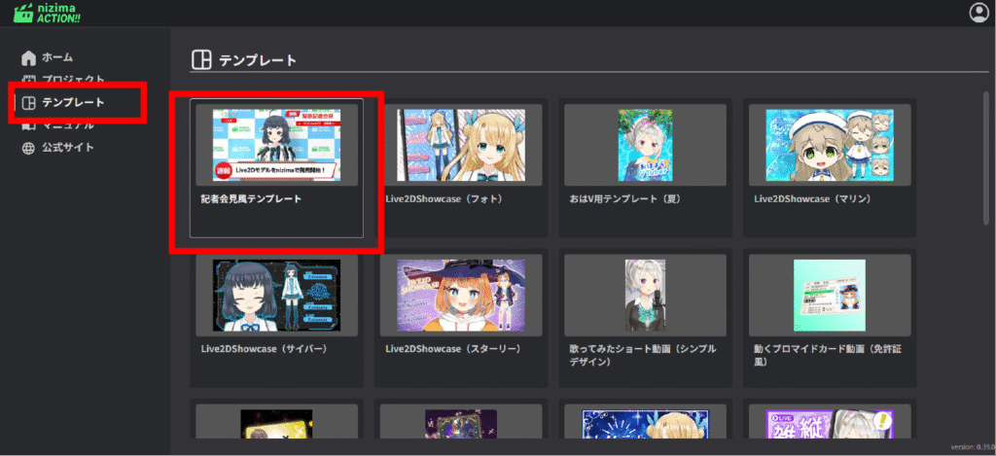
Task: Open プロジェクト in sidebar
Action: pos(73,80)
